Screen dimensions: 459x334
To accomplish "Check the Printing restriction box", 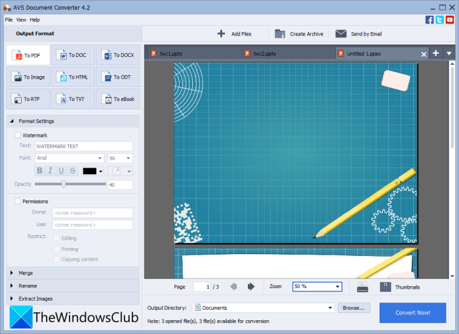I will pyautogui.click(x=57, y=249).
